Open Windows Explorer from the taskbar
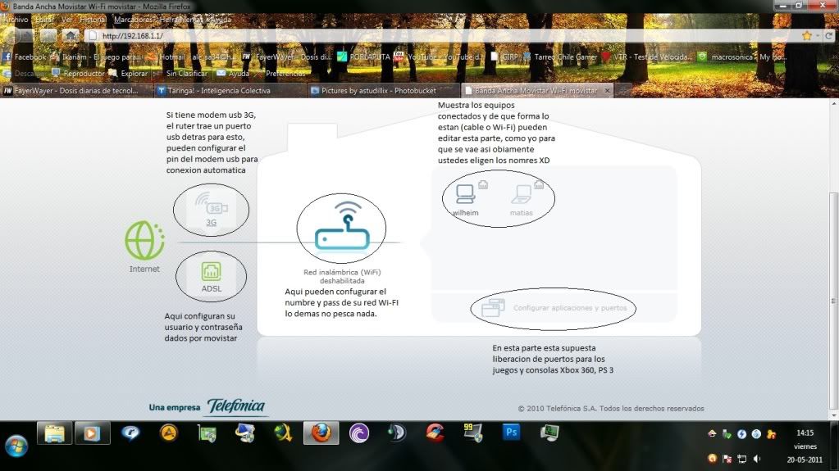The image size is (839, 471). 54,433
